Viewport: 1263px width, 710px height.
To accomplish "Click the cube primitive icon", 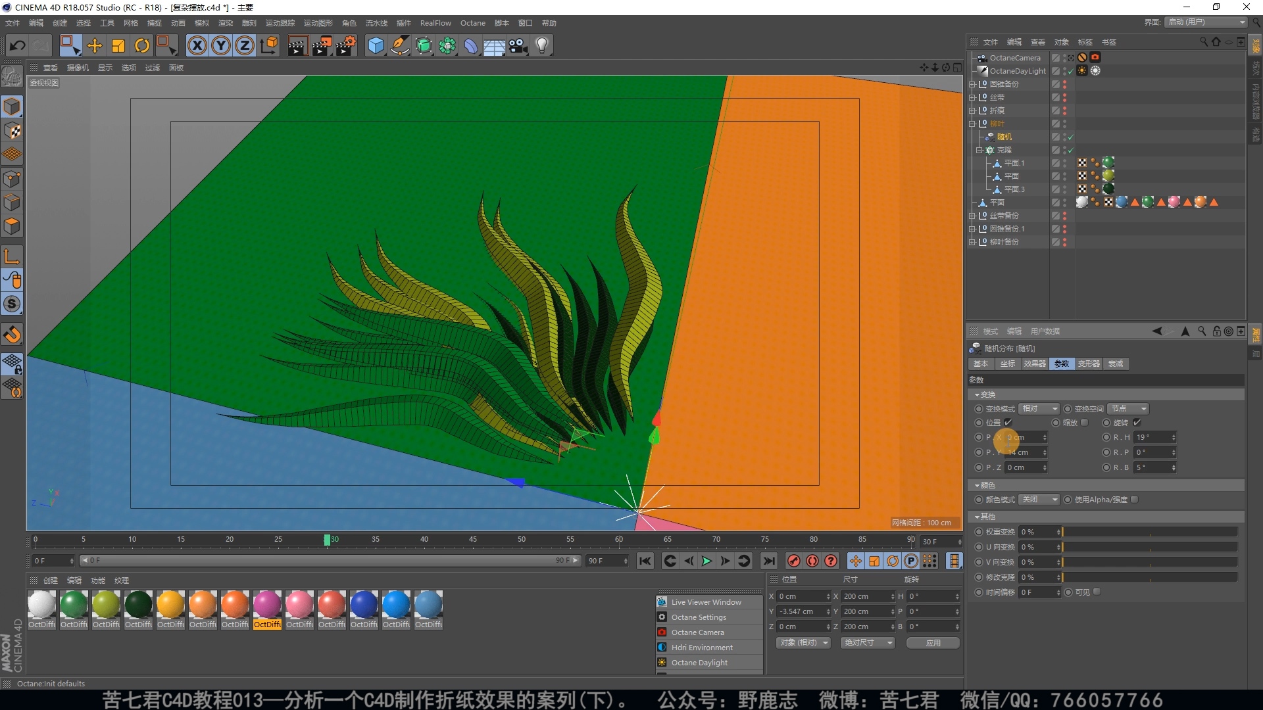I will 376,45.
